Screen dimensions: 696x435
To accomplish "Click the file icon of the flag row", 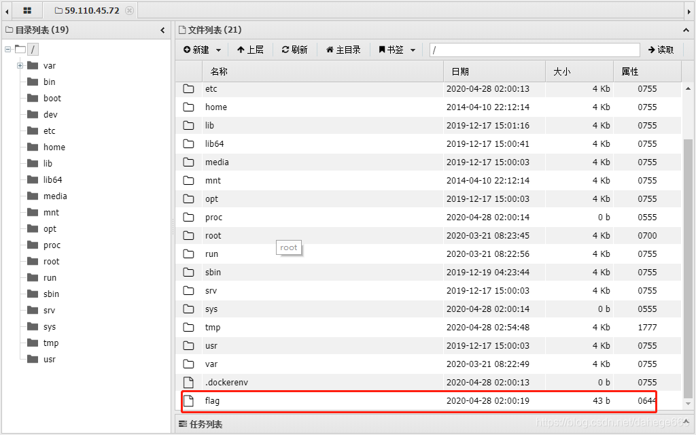I will (x=188, y=400).
